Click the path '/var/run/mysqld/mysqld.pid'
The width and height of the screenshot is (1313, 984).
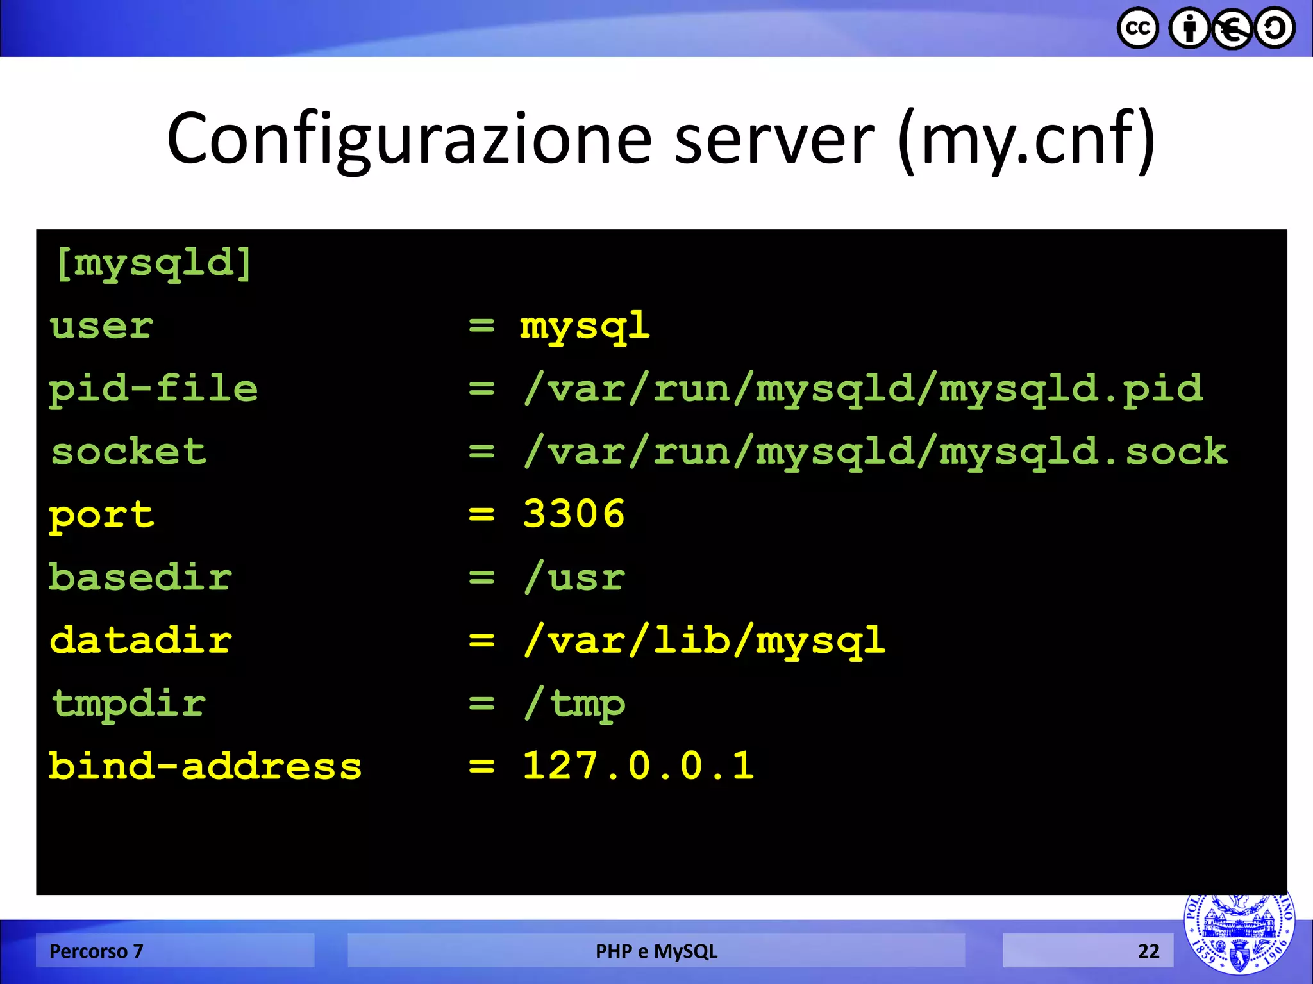[x=863, y=389]
